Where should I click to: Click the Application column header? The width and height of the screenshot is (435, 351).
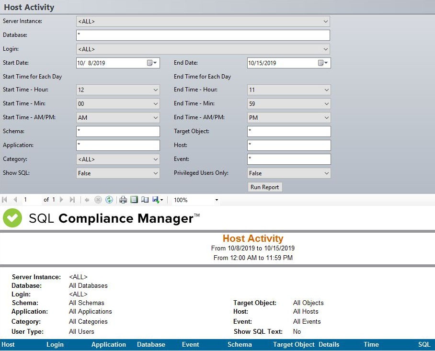point(108,344)
